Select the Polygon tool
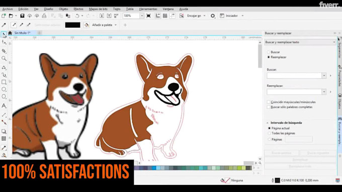Screen dimensions: 342x192 pos(4,97)
